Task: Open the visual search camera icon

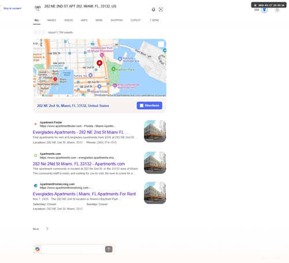Action: pos(161,9)
